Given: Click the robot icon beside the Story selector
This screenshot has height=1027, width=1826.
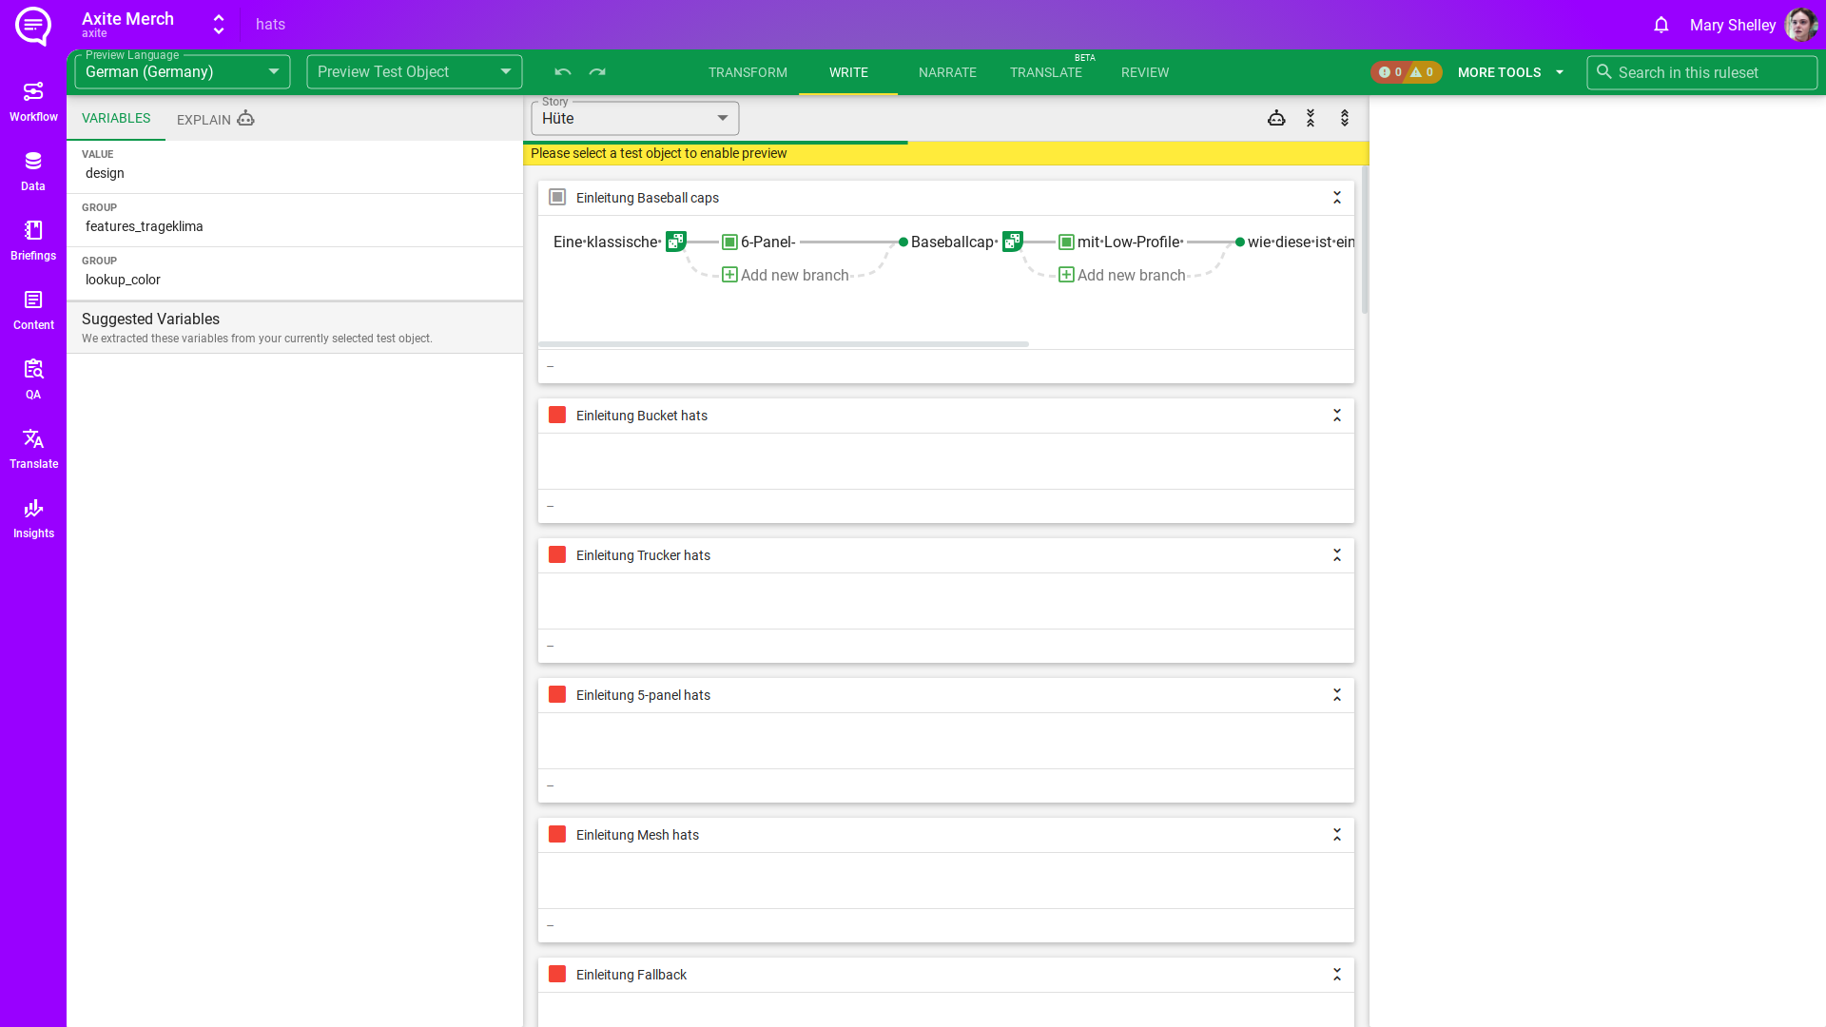Looking at the screenshot, I should pos(1276,118).
